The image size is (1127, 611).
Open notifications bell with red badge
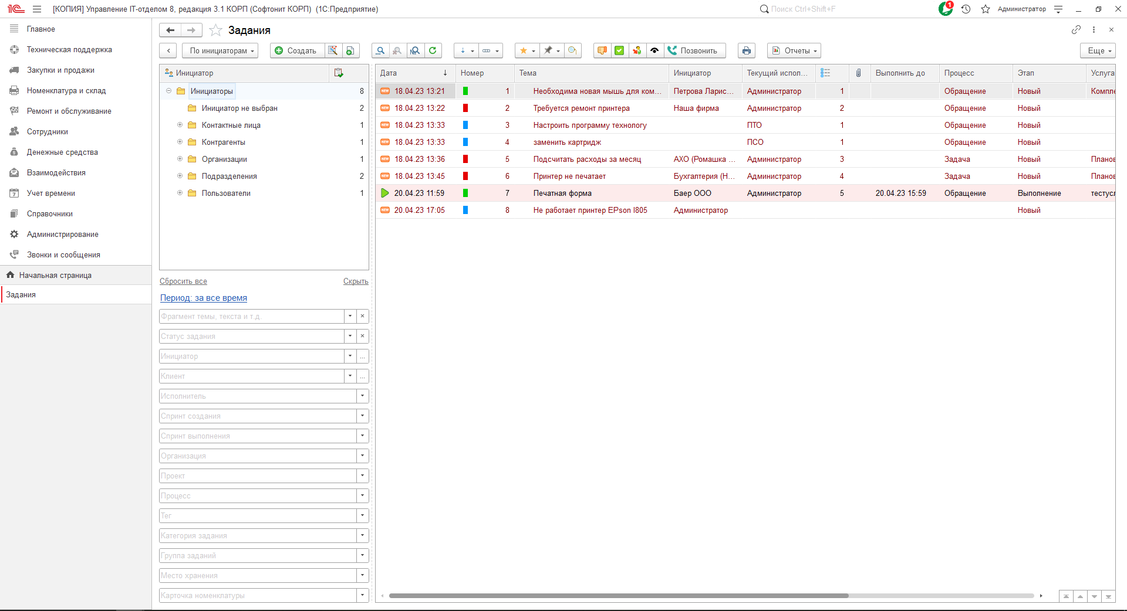(x=945, y=9)
